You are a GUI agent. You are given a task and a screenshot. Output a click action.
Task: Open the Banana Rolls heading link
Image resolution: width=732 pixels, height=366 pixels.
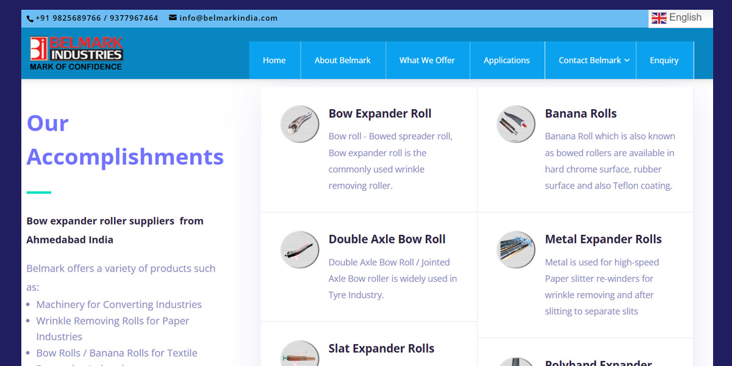580,113
